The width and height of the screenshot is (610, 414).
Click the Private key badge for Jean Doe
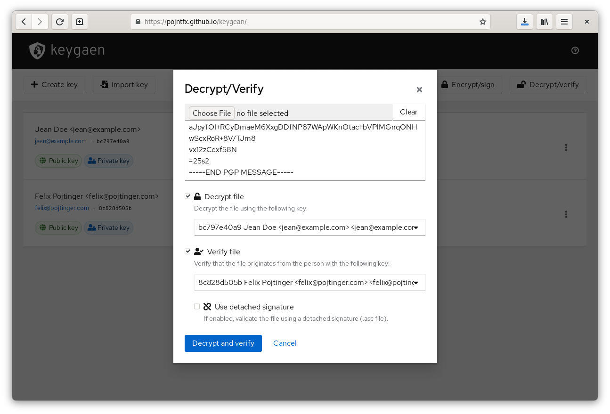tap(109, 161)
